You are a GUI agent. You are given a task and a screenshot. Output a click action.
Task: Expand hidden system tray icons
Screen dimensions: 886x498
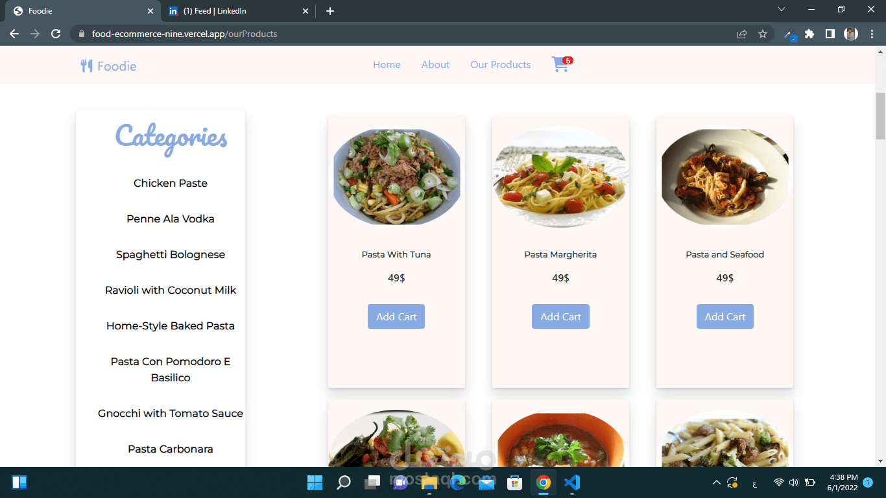point(716,482)
